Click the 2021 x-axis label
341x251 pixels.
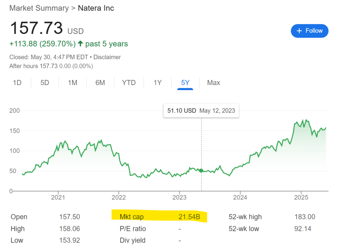58,197
